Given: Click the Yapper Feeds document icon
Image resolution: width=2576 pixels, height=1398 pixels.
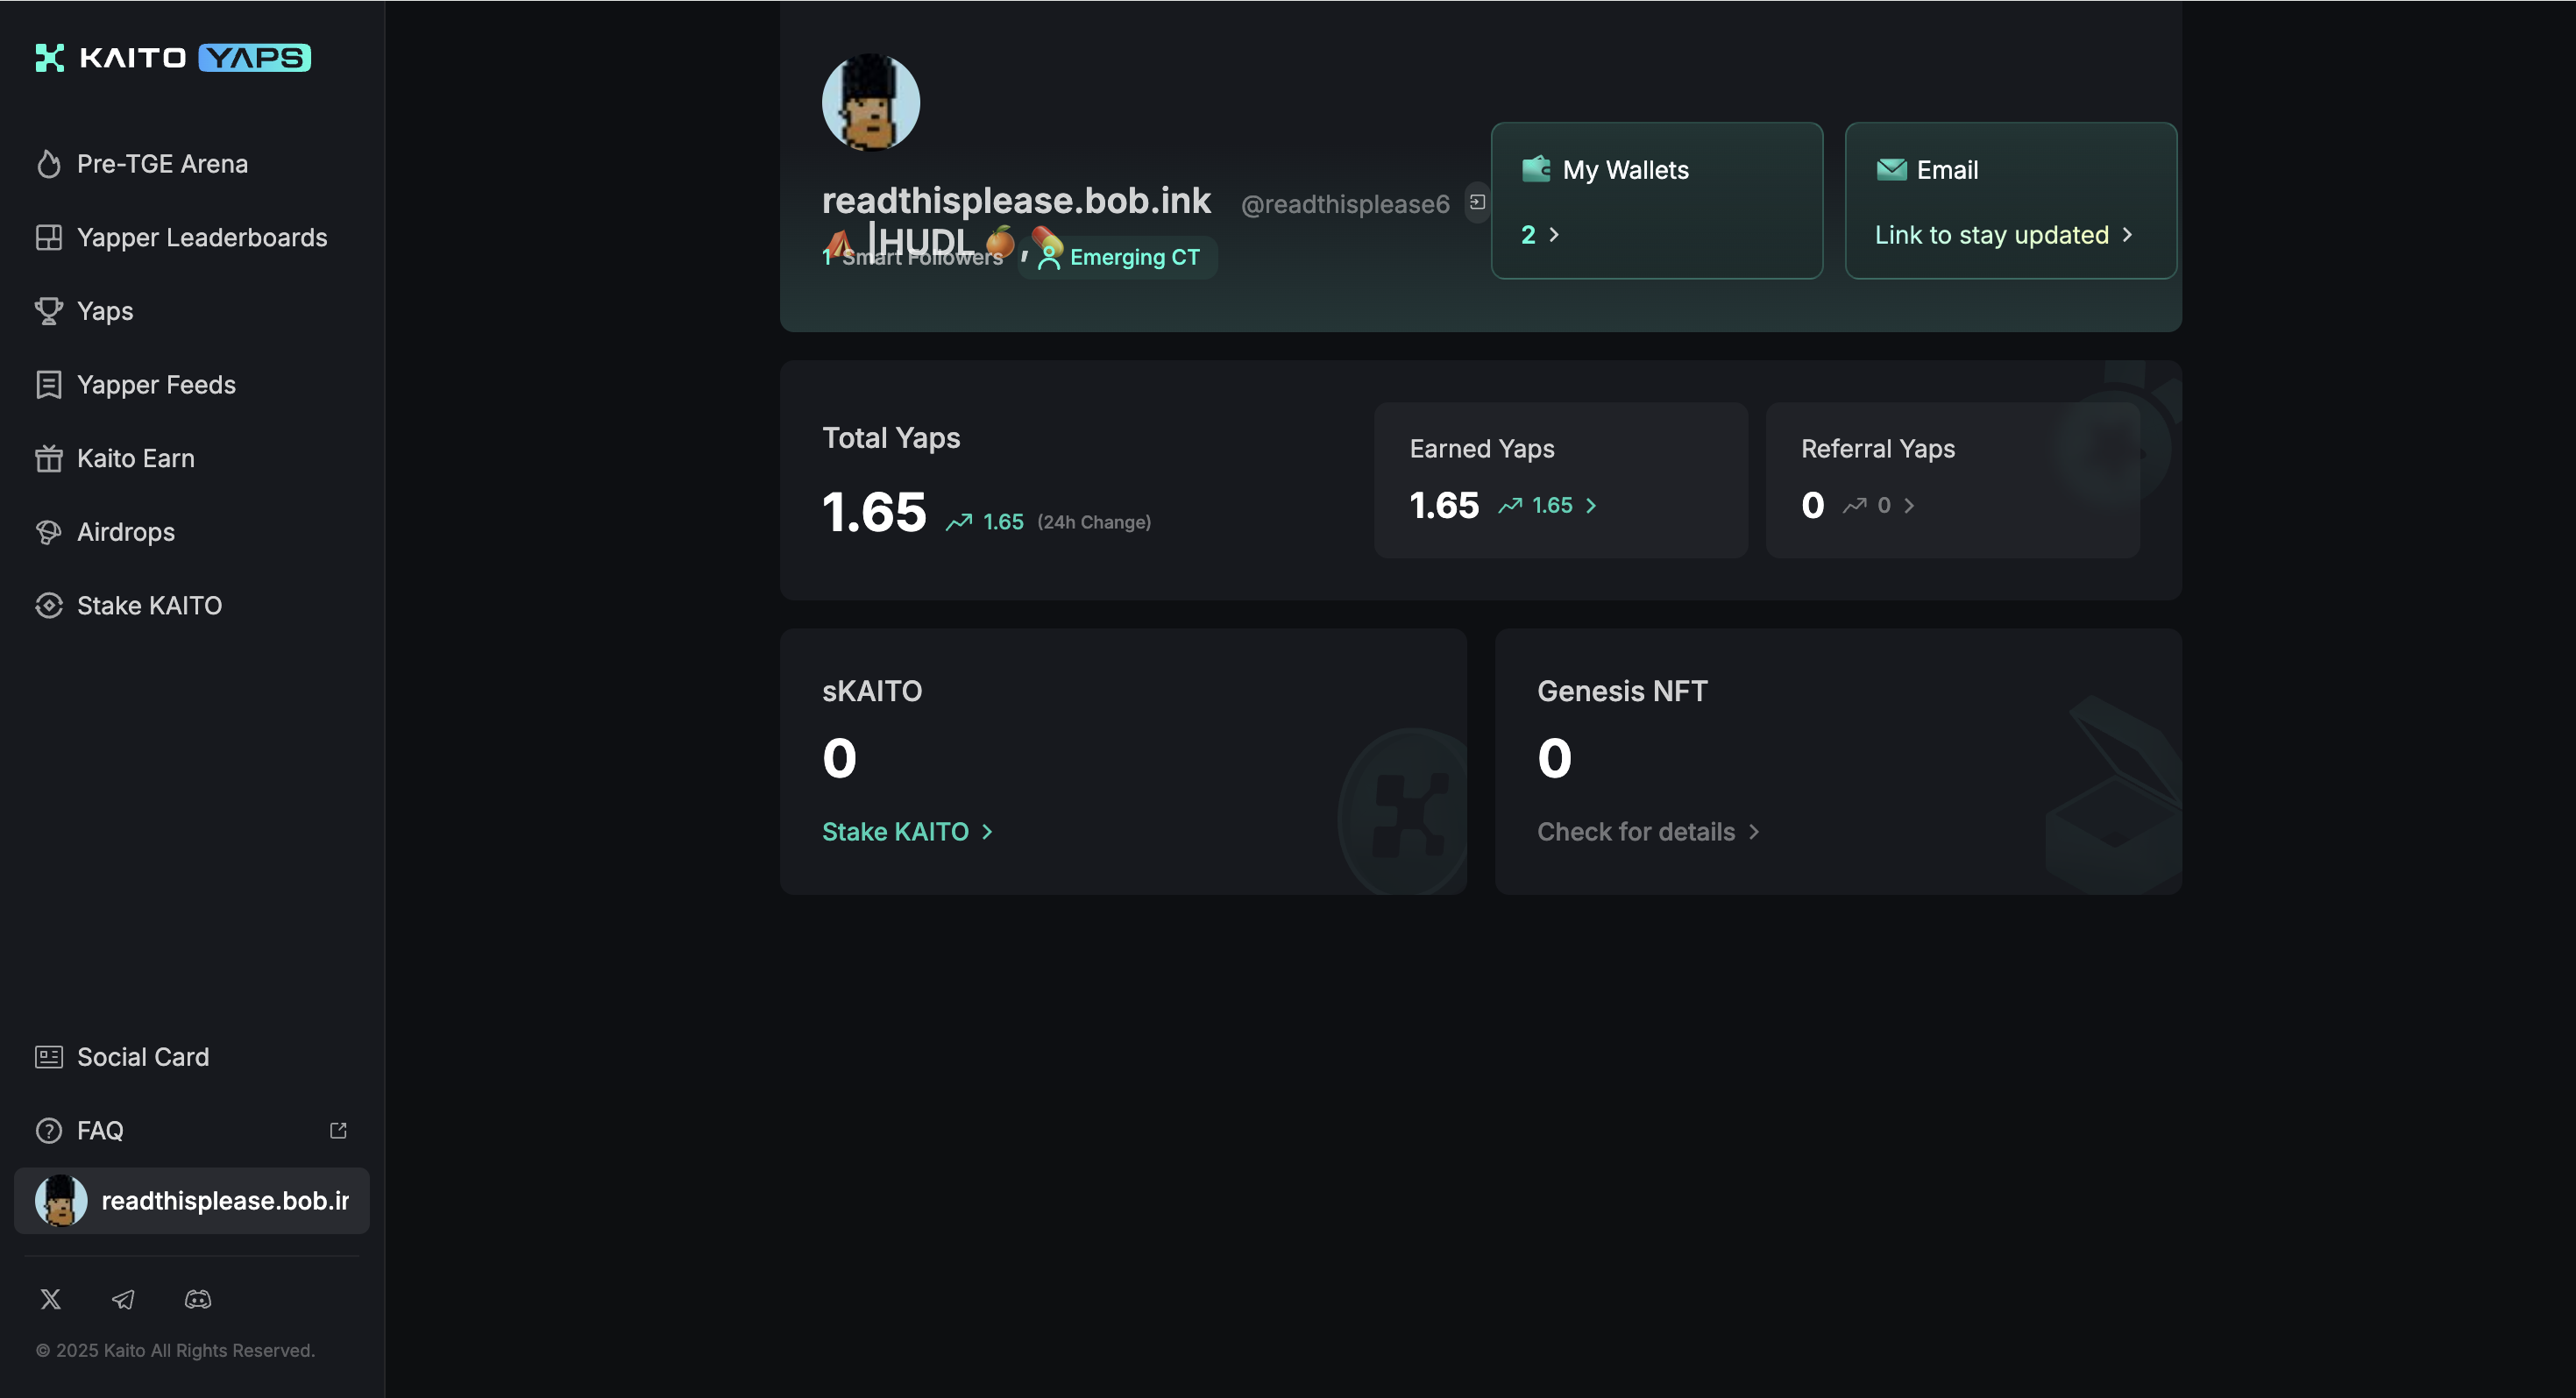Looking at the screenshot, I should click(49, 385).
